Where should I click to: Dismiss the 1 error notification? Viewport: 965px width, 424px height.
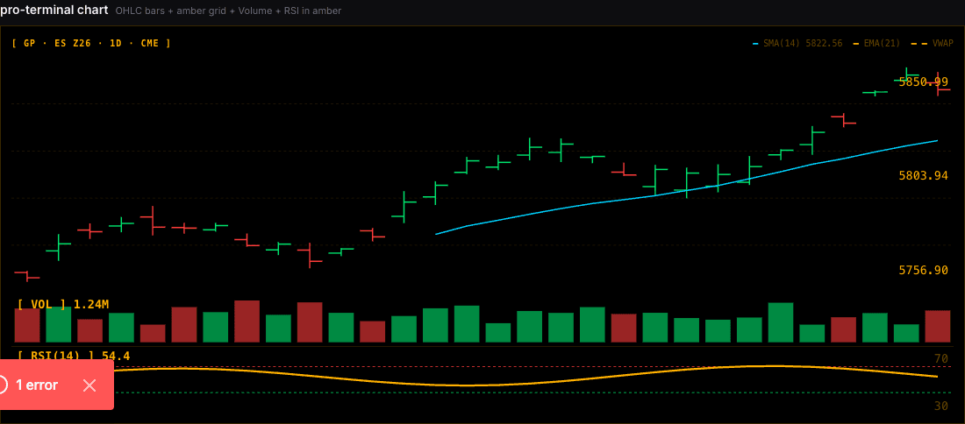click(89, 385)
